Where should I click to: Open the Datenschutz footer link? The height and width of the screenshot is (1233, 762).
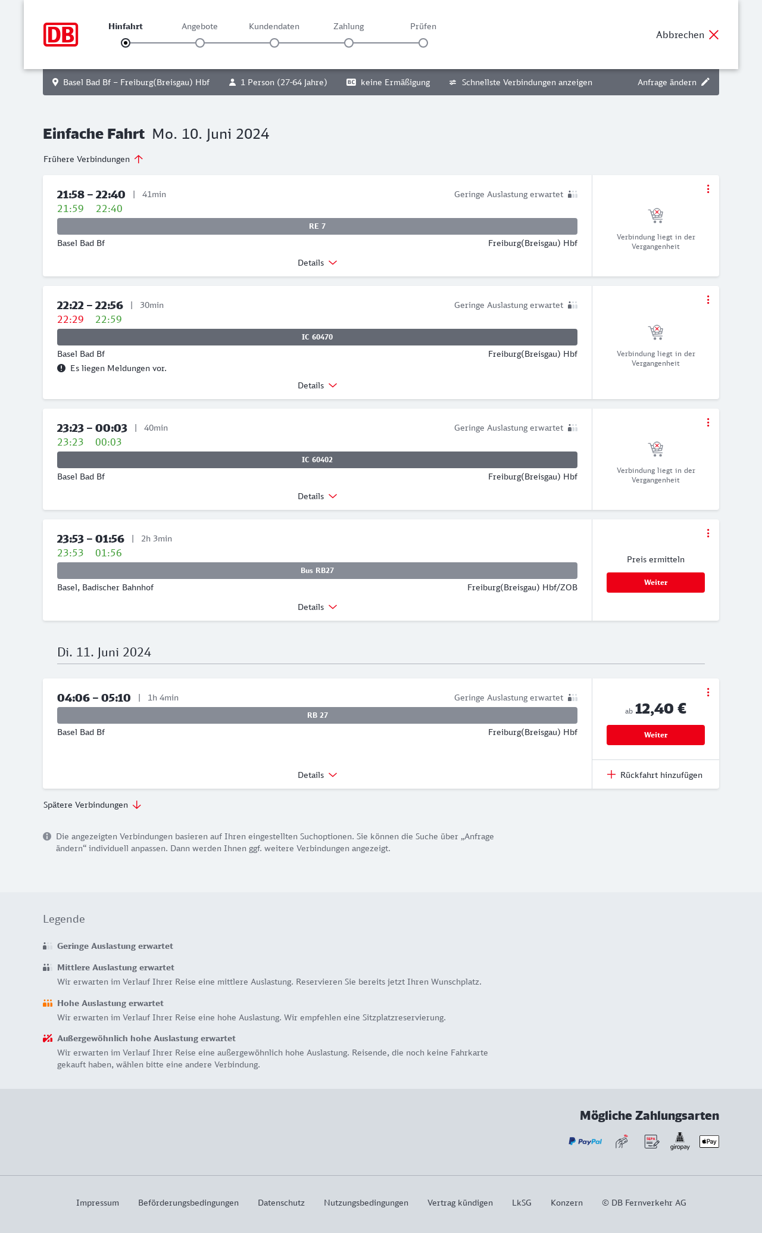tap(281, 1203)
